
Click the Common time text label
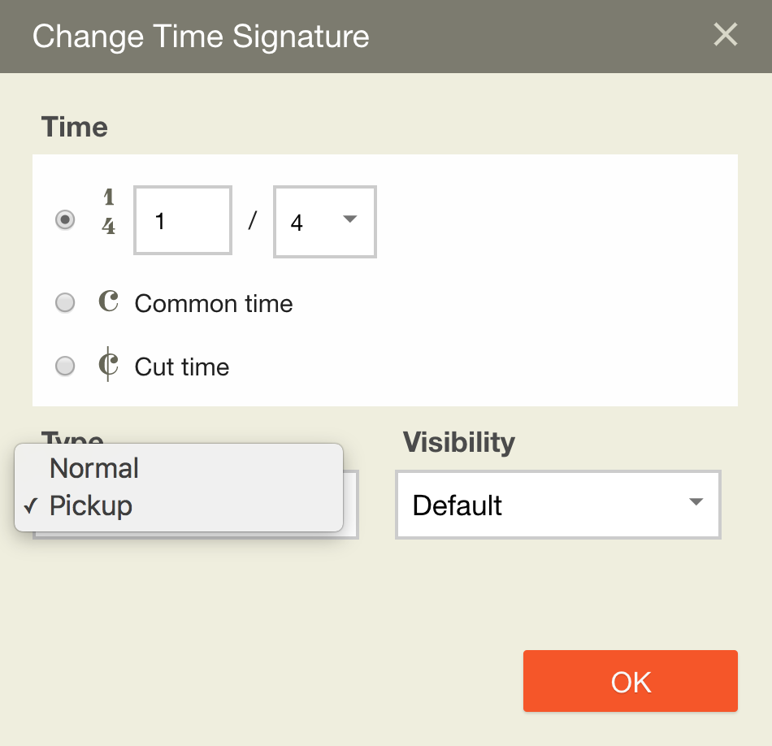pyautogui.click(x=214, y=303)
